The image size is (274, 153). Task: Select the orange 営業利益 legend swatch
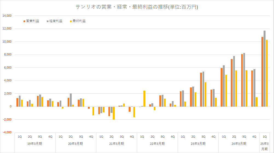point(24,21)
